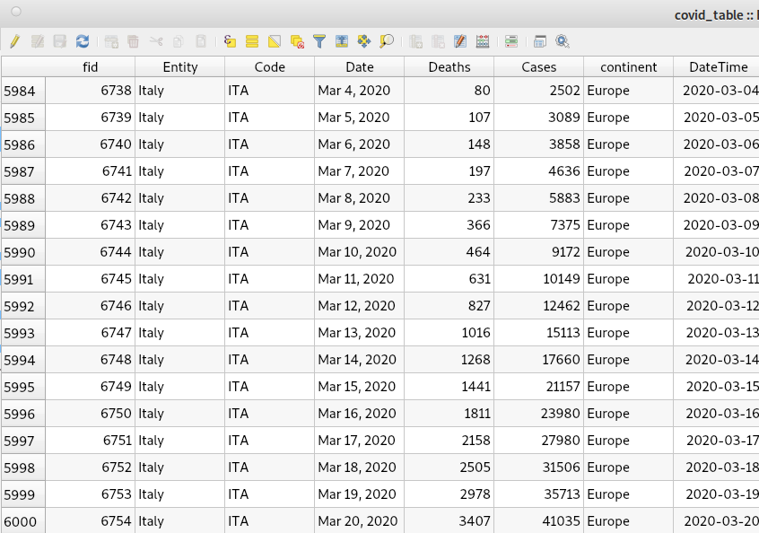759x533 pixels.
Task: Toggle editing mode with the pencil icon
Action: 14,41
